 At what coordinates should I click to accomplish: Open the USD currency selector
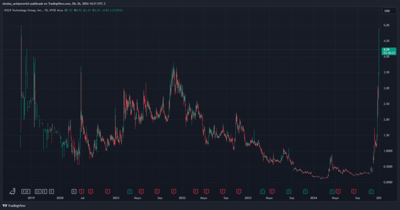(x=387, y=11)
